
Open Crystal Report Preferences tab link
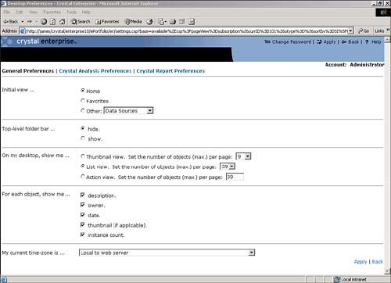pos(170,71)
